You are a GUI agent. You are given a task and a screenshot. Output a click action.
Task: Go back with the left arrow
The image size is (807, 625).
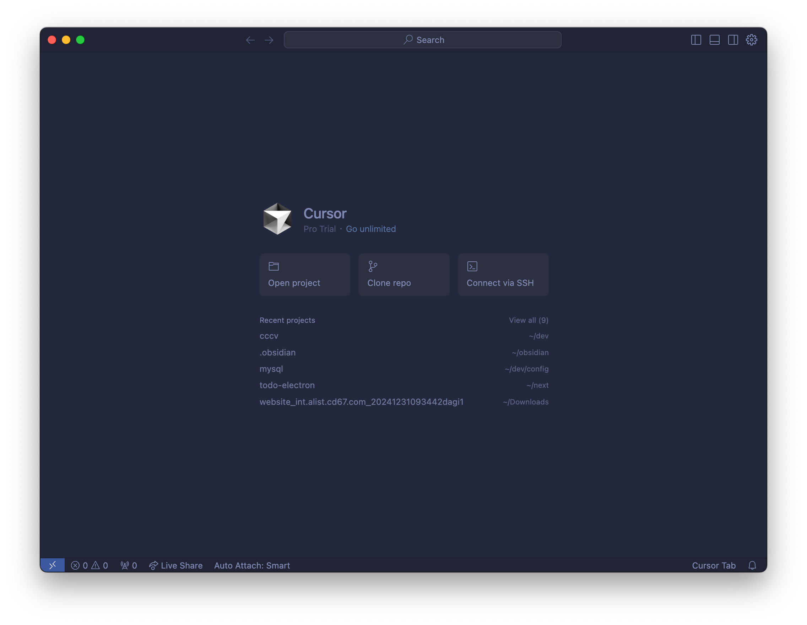250,40
